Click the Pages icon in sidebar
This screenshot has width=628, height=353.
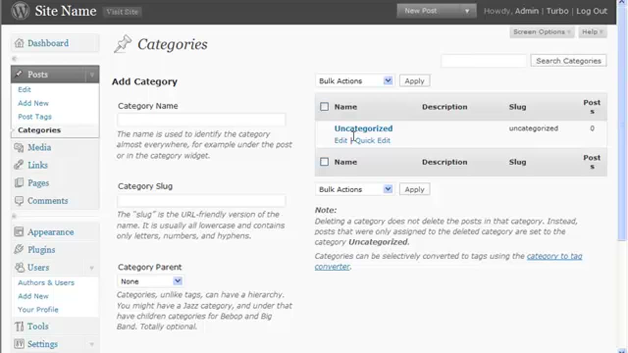(19, 183)
